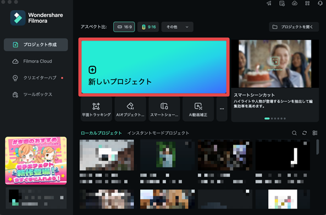Image resolution: width=326 pixels, height=215 pixels.
Task: Select the second carousel page dot
Action: point(272,118)
